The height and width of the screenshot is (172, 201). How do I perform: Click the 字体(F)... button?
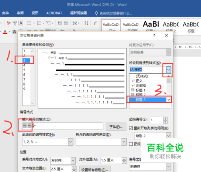click(116, 126)
